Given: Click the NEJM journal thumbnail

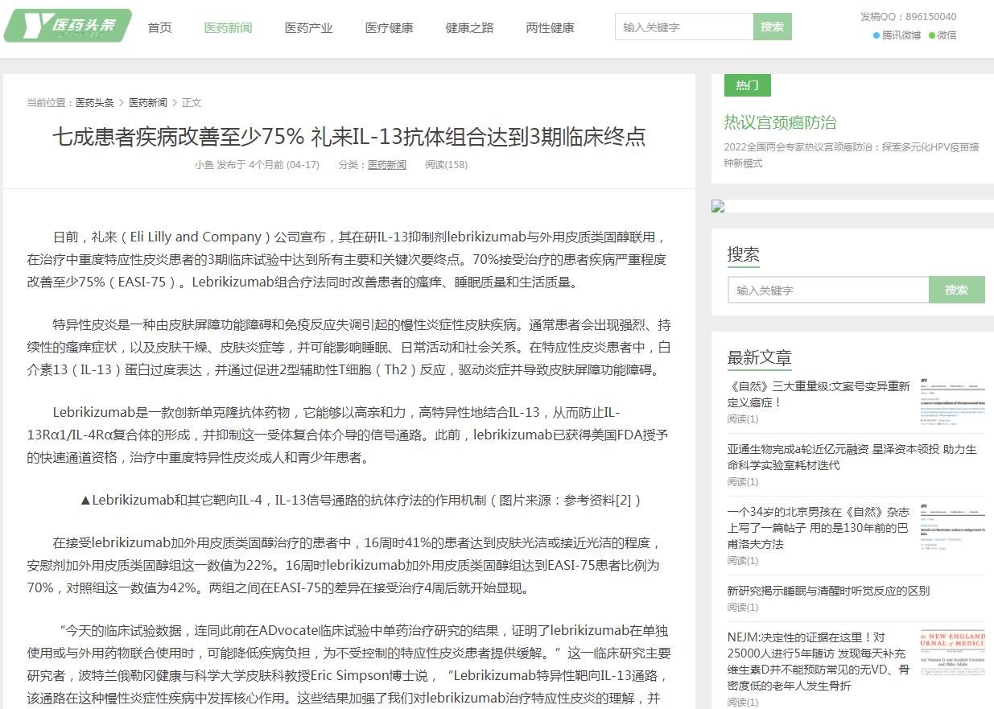Looking at the screenshot, I should [x=952, y=653].
